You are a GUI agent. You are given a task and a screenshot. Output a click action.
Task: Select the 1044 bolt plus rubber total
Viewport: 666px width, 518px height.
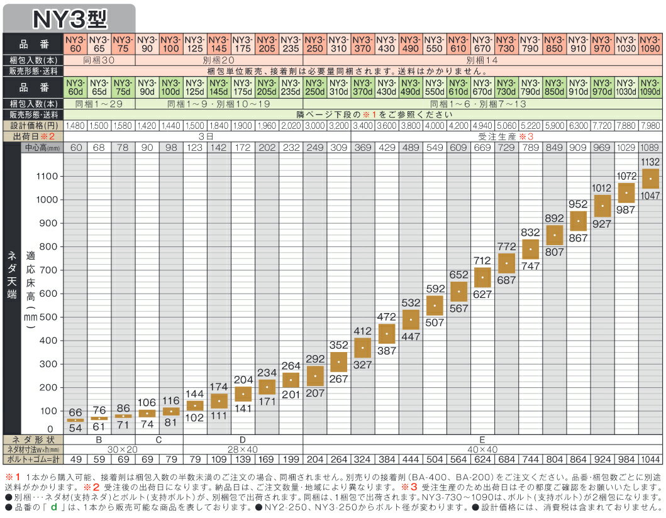pos(650,458)
